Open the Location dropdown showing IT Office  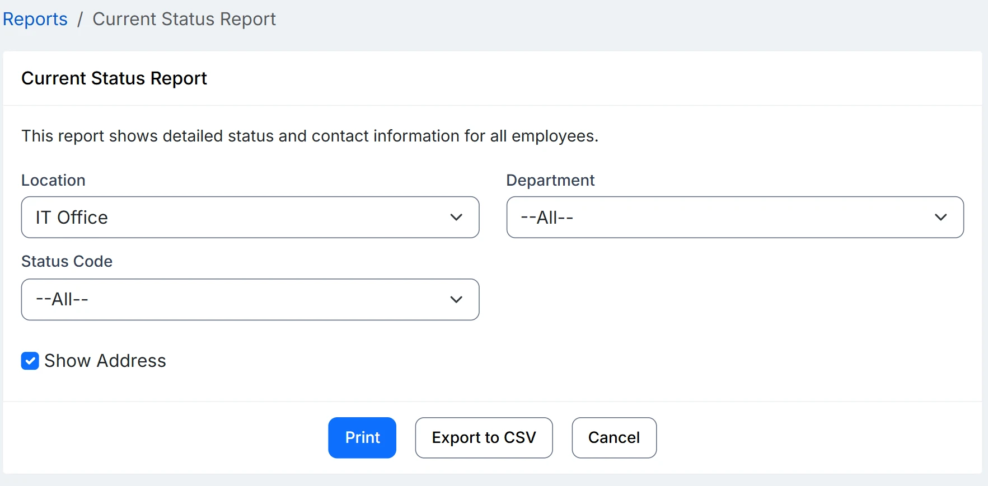250,217
